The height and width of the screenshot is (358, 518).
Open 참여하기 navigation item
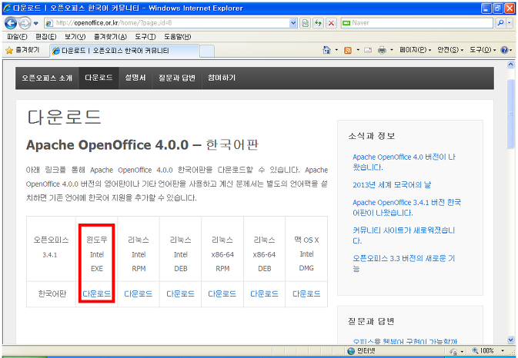click(222, 78)
